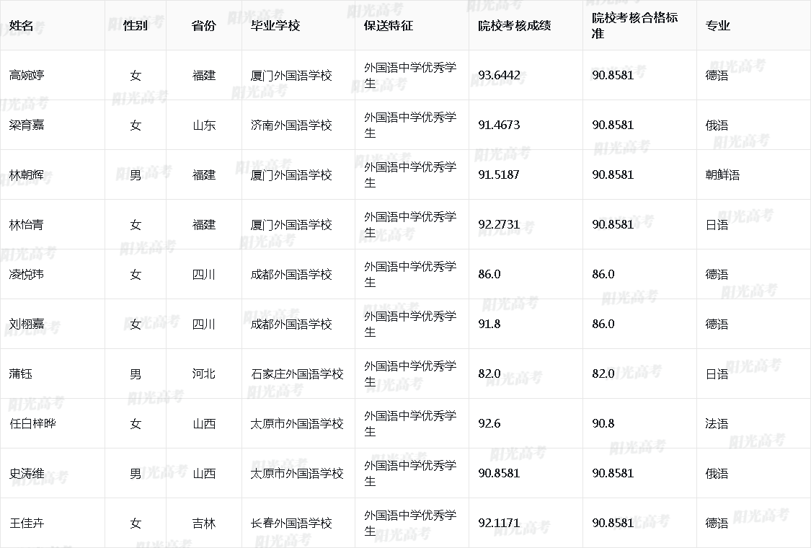Click 外国语中学优秀学生 in 高婉婷's row
This screenshot has width=811, height=548.
(x=410, y=75)
